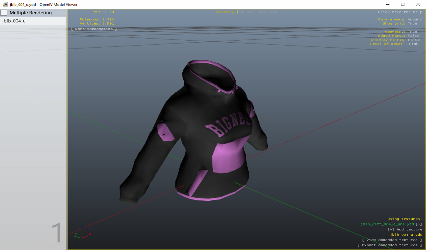Enable the Multiple Rendering checkbox
The image size is (426, 250).
point(4,12)
